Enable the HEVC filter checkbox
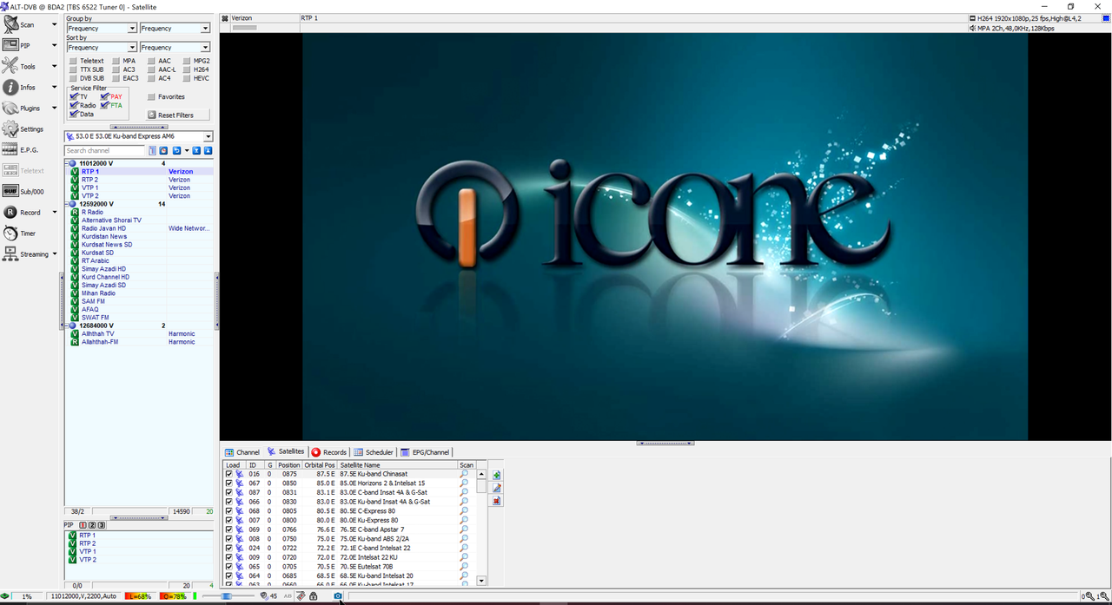The width and height of the screenshot is (1112, 605). click(x=186, y=78)
